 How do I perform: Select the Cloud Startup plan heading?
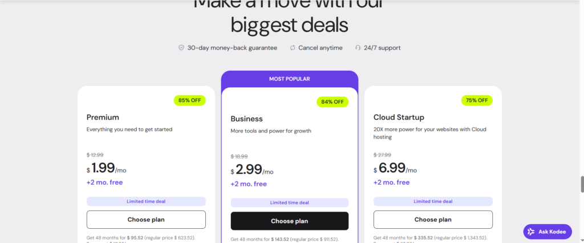(x=399, y=118)
